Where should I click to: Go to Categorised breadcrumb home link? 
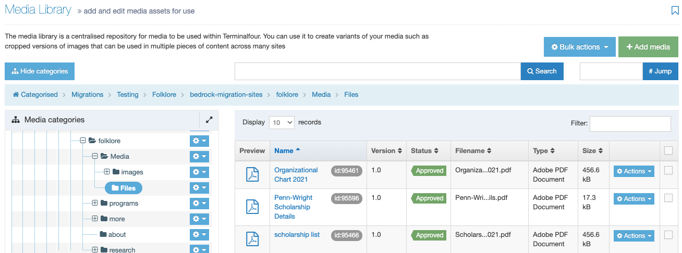pyautogui.click(x=35, y=95)
